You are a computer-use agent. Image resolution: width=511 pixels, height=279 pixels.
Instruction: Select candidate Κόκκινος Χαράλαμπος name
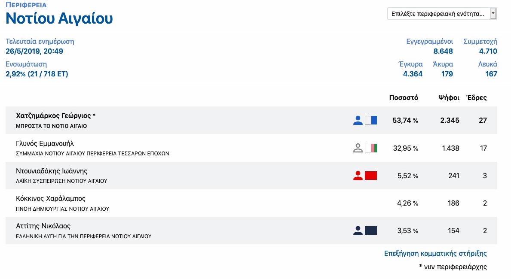[x=51, y=198]
